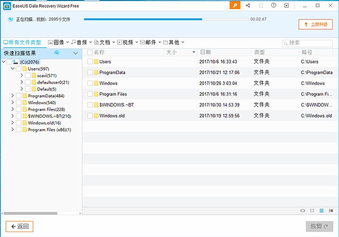This screenshot has width=339, height=237.
Task: Toggle the preview eye icon
Action: [x=303, y=211]
